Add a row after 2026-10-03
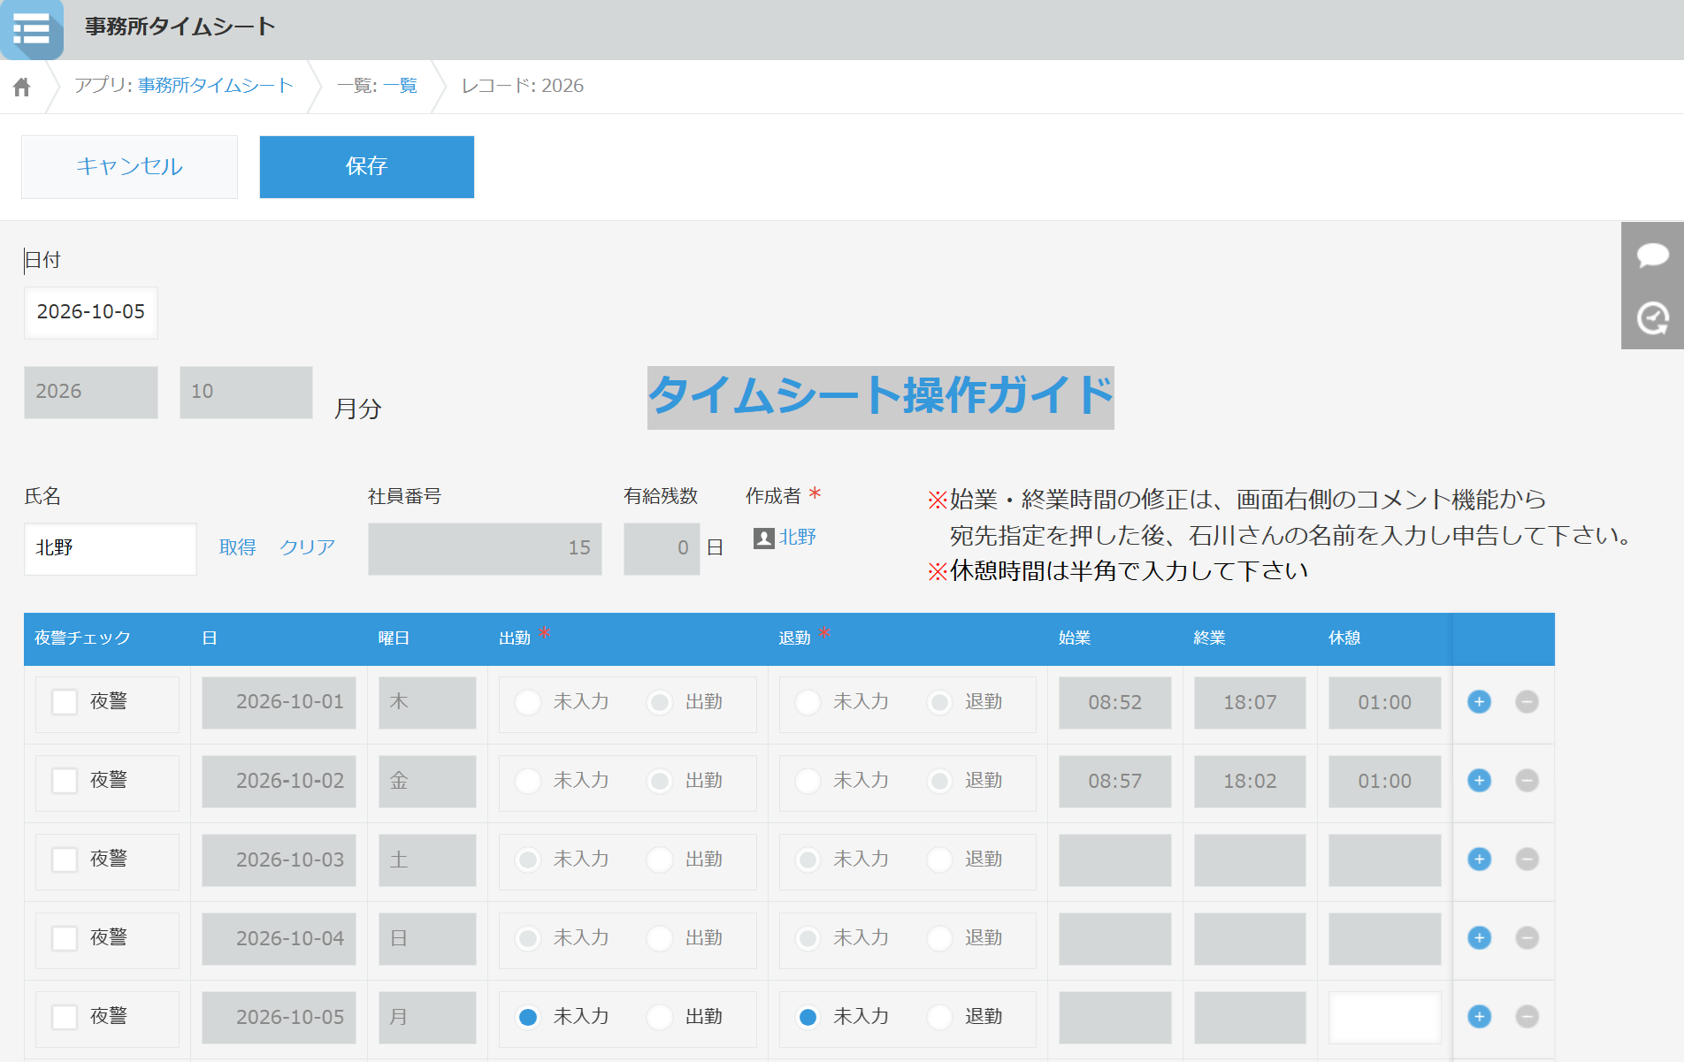This screenshot has height=1062, width=1684. tap(1479, 860)
